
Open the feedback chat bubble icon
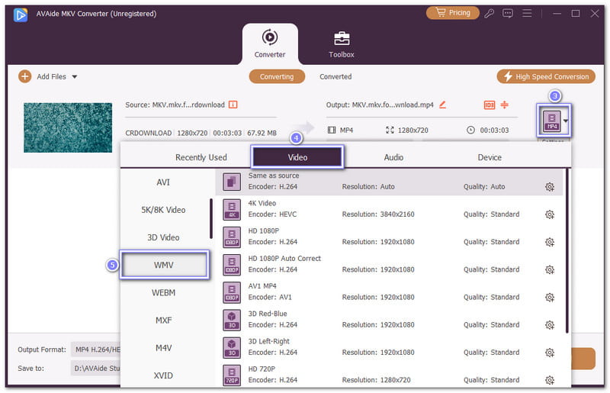[508, 13]
